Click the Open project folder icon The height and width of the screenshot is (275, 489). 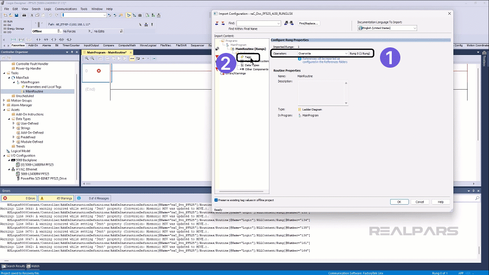tap(11, 15)
